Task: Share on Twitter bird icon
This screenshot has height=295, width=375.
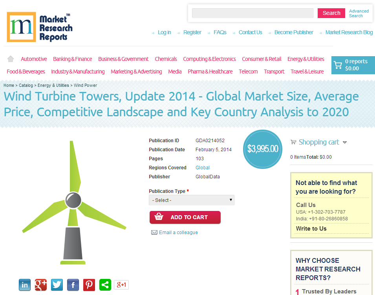Action: (57, 285)
